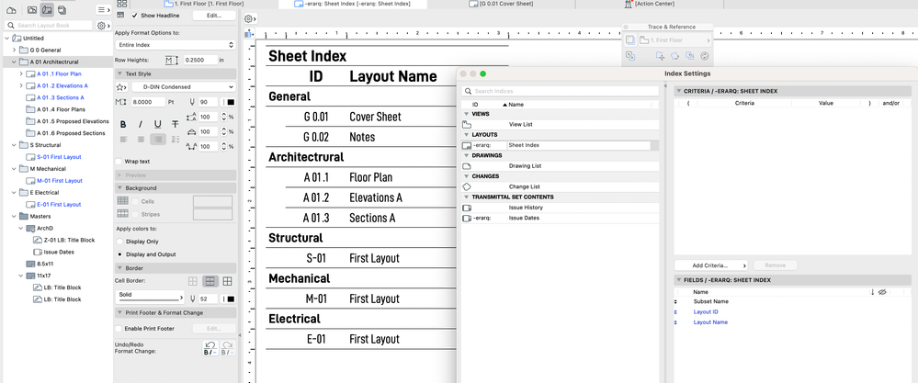The height and width of the screenshot is (383, 918).
Task: Switch to the View Map navigator icon
Action: pyautogui.click(x=31, y=10)
